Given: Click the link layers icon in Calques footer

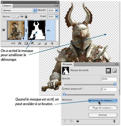Looking at the screenshot, I should (x=13, y=43).
